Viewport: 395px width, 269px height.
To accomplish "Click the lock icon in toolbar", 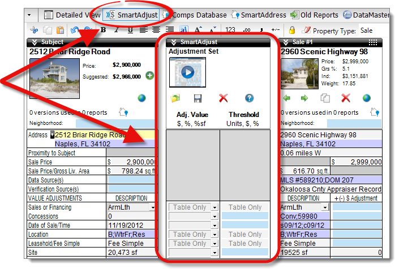I will (x=292, y=30).
